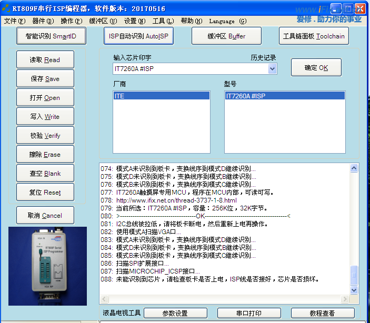Click the application icon in title bar

coord(6,8)
